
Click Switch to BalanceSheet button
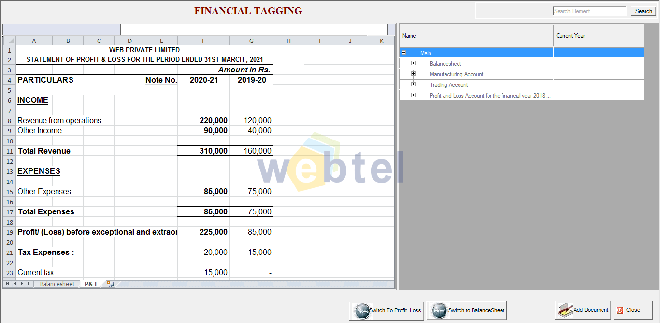point(467,310)
